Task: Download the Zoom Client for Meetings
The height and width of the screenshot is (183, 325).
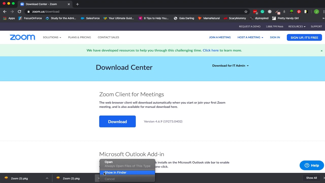Action: (117, 121)
